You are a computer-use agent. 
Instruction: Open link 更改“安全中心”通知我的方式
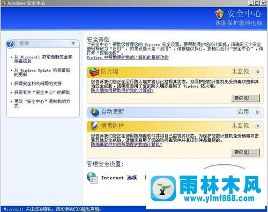pos(42,103)
